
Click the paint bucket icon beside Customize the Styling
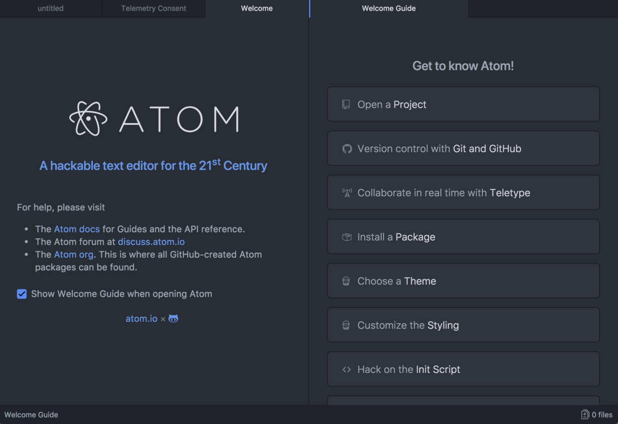point(346,325)
